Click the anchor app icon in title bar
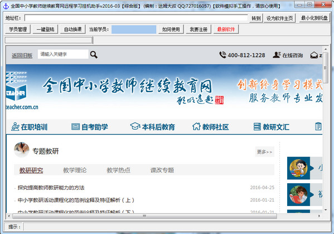This screenshot has width=334, height=234. point(6,6)
